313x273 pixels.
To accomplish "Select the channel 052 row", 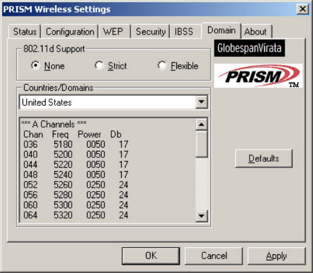I will pos(76,185).
